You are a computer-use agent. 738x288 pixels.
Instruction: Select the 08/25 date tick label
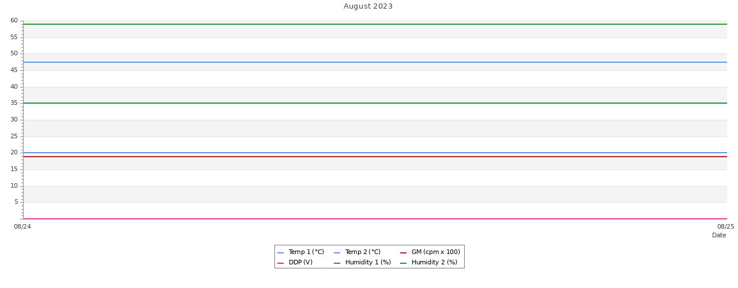[x=725, y=227]
